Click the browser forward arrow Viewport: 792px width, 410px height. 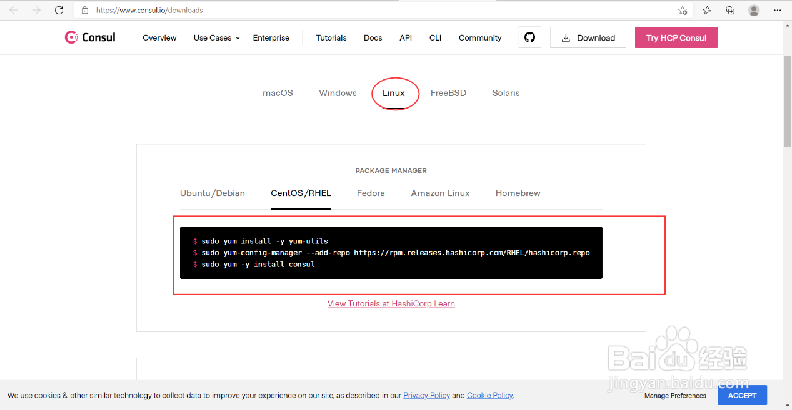[36, 10]
